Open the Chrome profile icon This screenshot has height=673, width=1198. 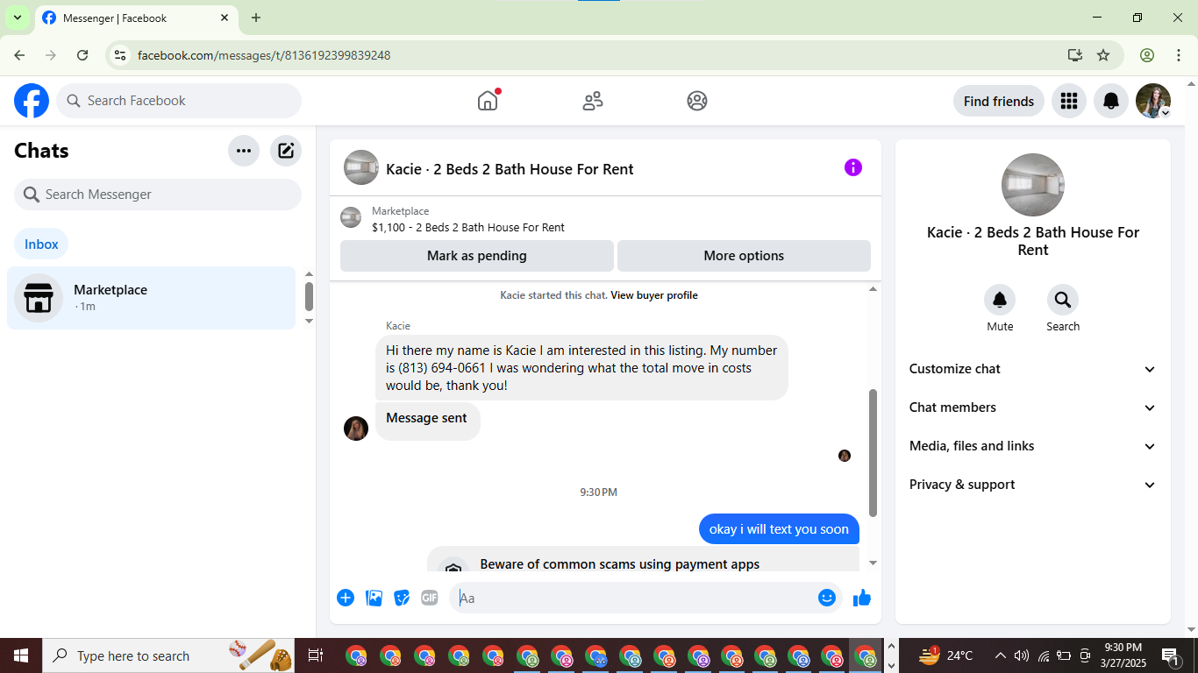tap(1147, 55)
